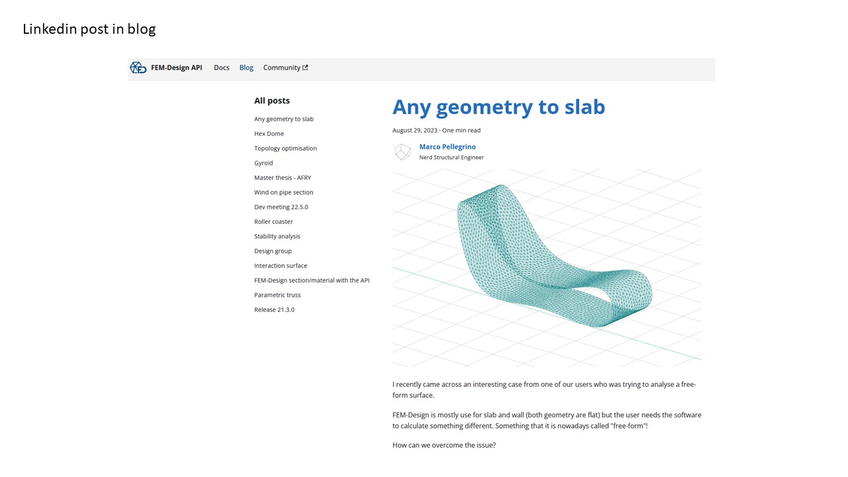Switch to the Blog tab
848x477 pixels.
click(246, 68)
